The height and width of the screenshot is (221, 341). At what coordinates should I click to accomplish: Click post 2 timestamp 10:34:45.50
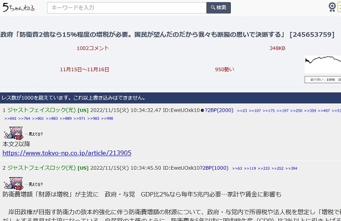(146, 168)
